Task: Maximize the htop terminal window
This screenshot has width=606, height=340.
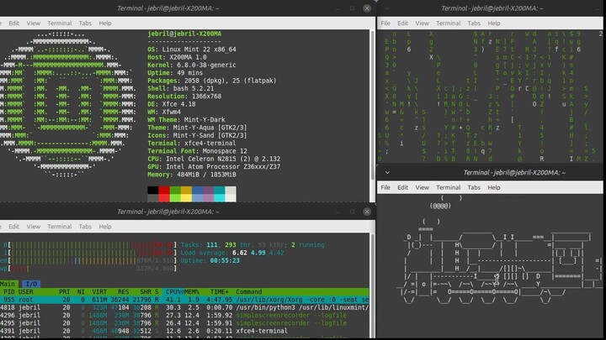Action: click(352, 212)
